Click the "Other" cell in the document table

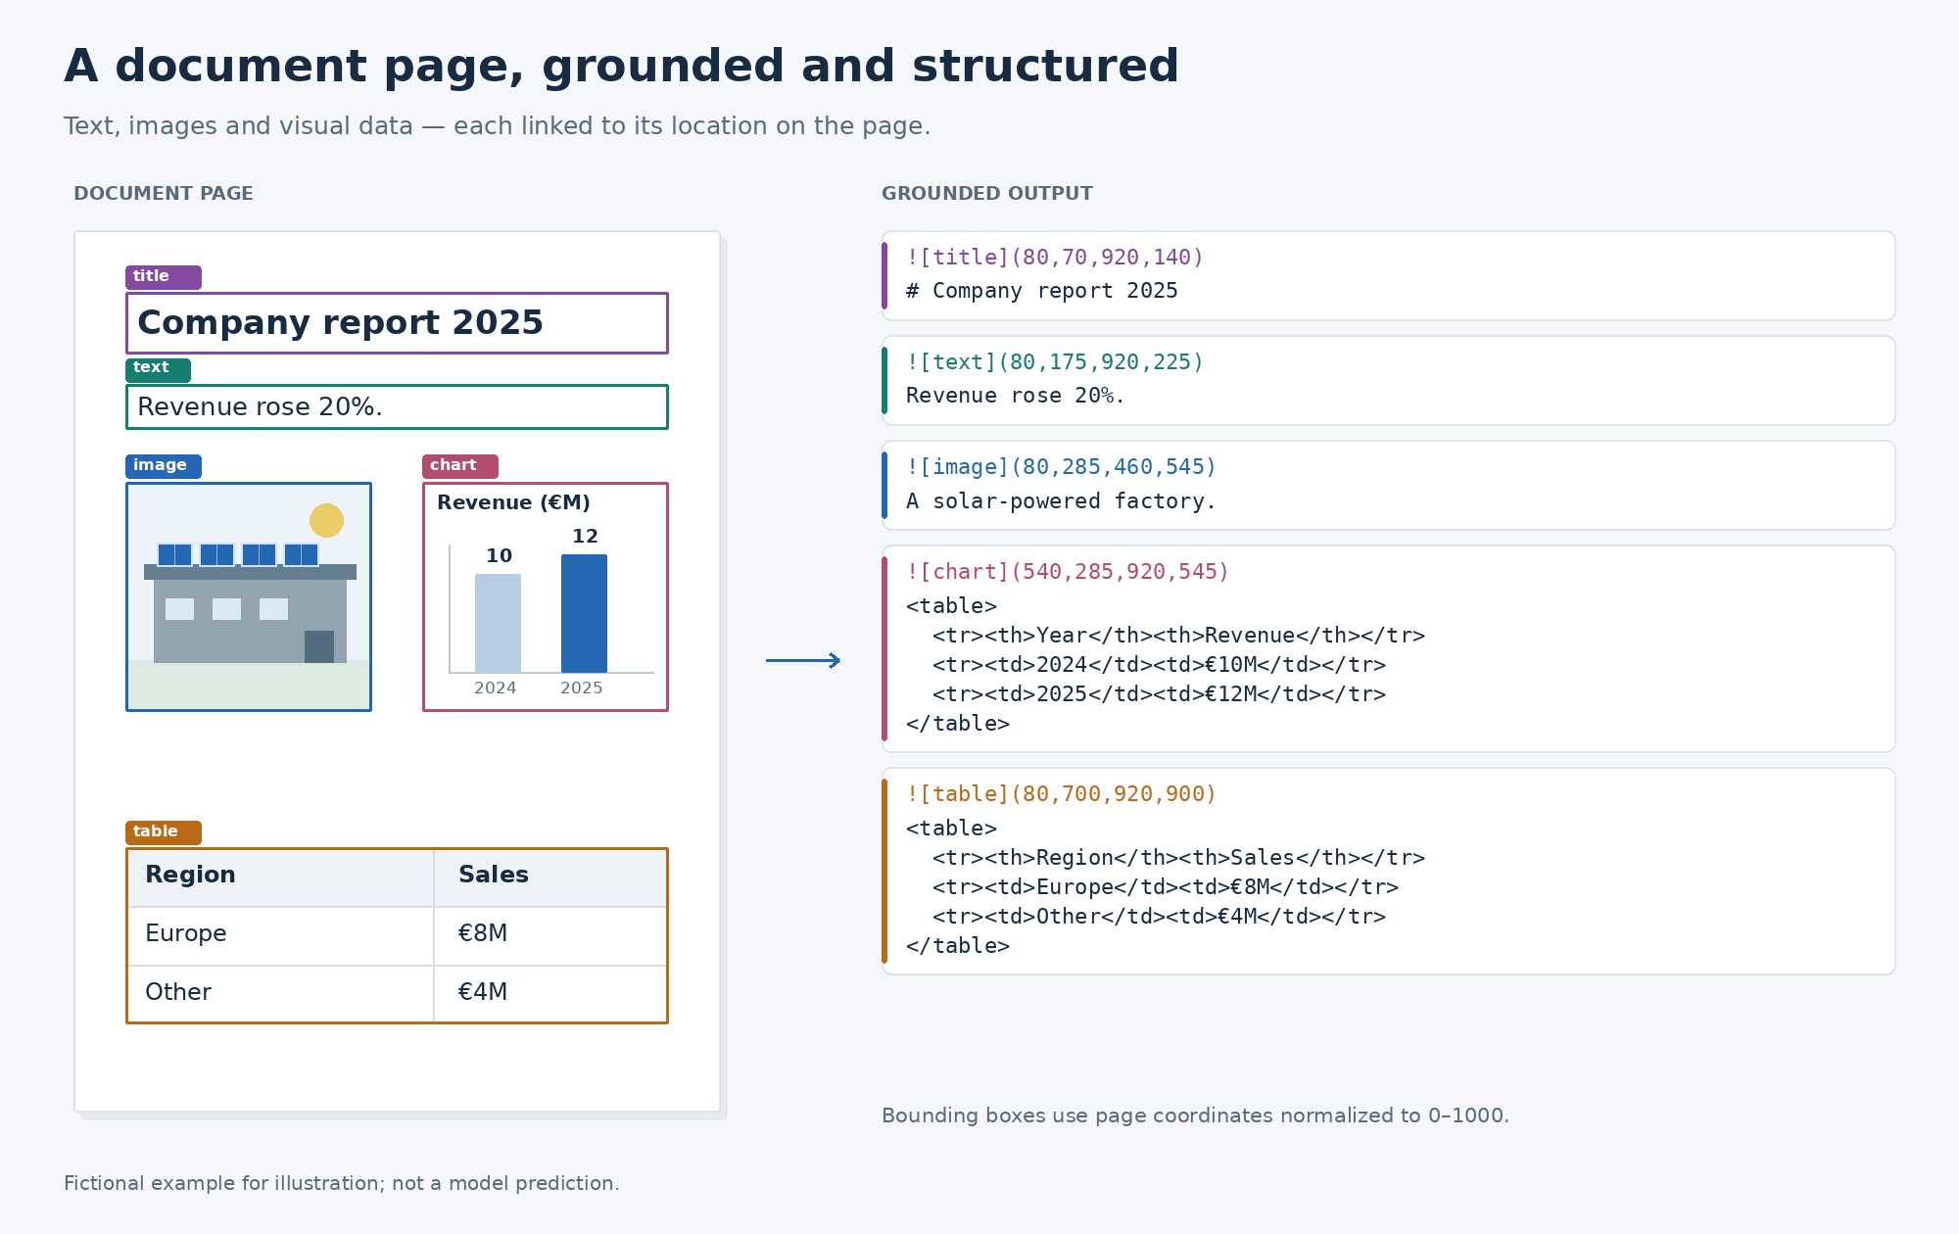281,994
